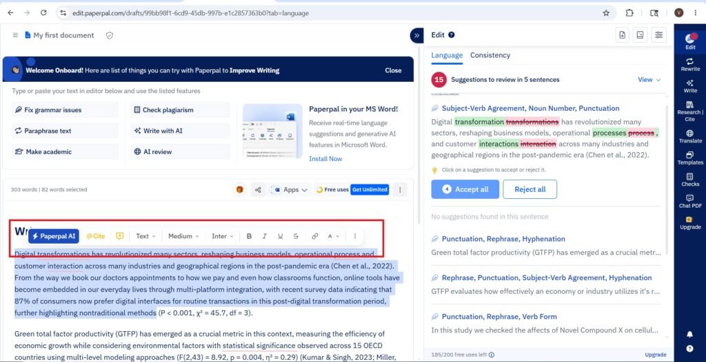Click the image panel icon next to settings
The height and width of the screenshot is (362, 706).
coord(640,35)
